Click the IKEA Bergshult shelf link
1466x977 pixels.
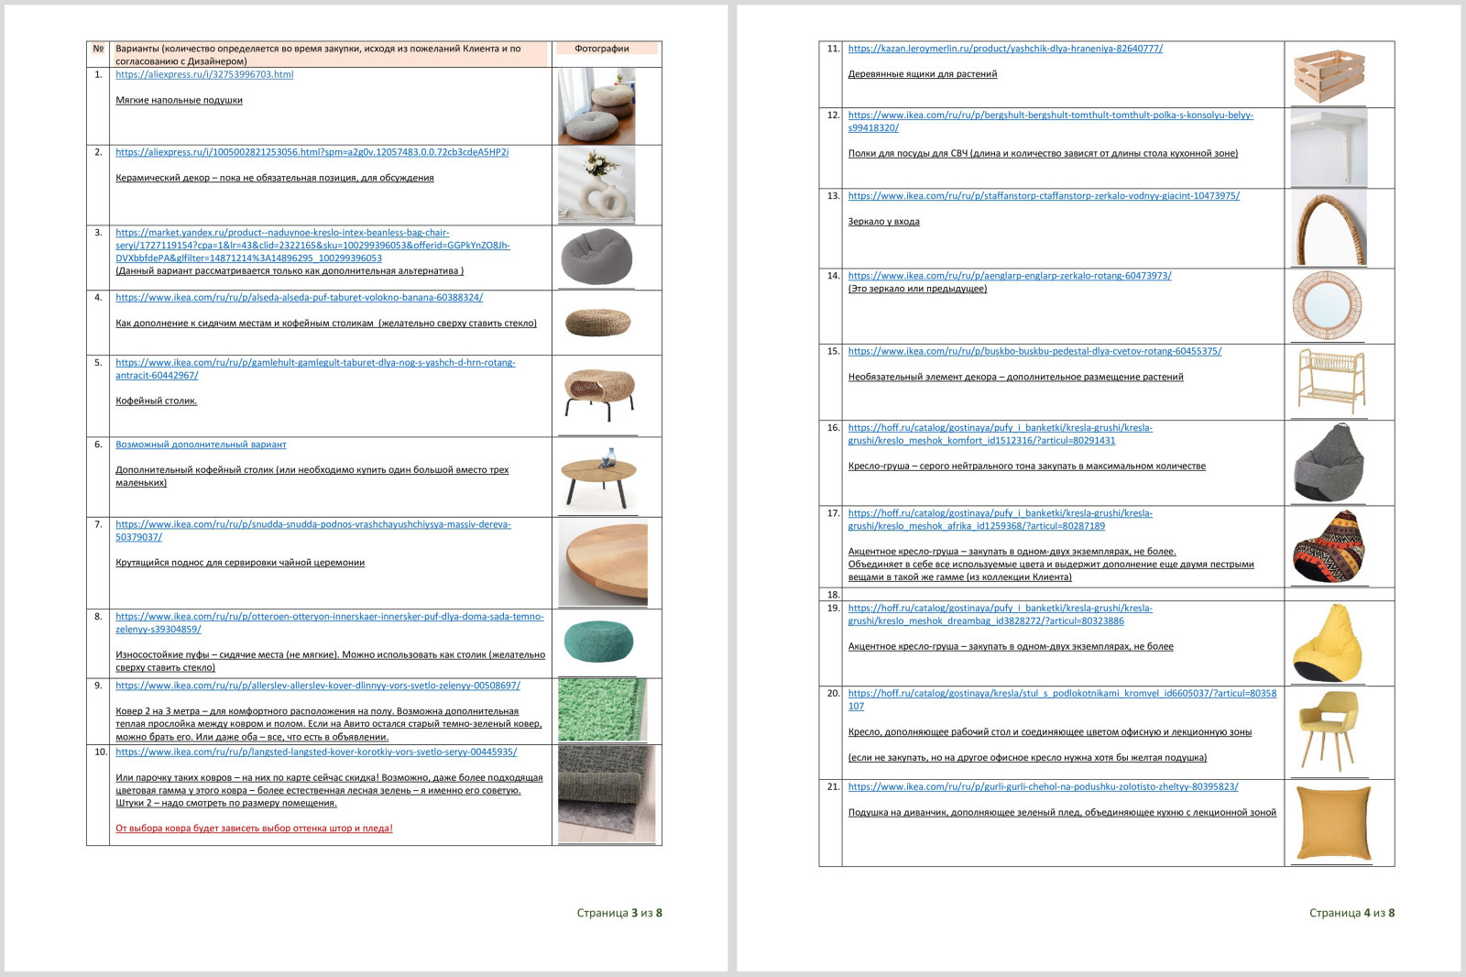1050,115
